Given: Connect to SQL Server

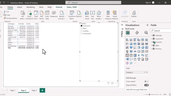Looking at the screenshot, I should [42, 15].
